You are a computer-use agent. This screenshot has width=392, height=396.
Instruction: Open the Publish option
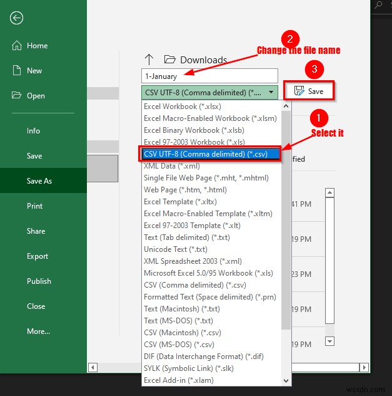39,281
